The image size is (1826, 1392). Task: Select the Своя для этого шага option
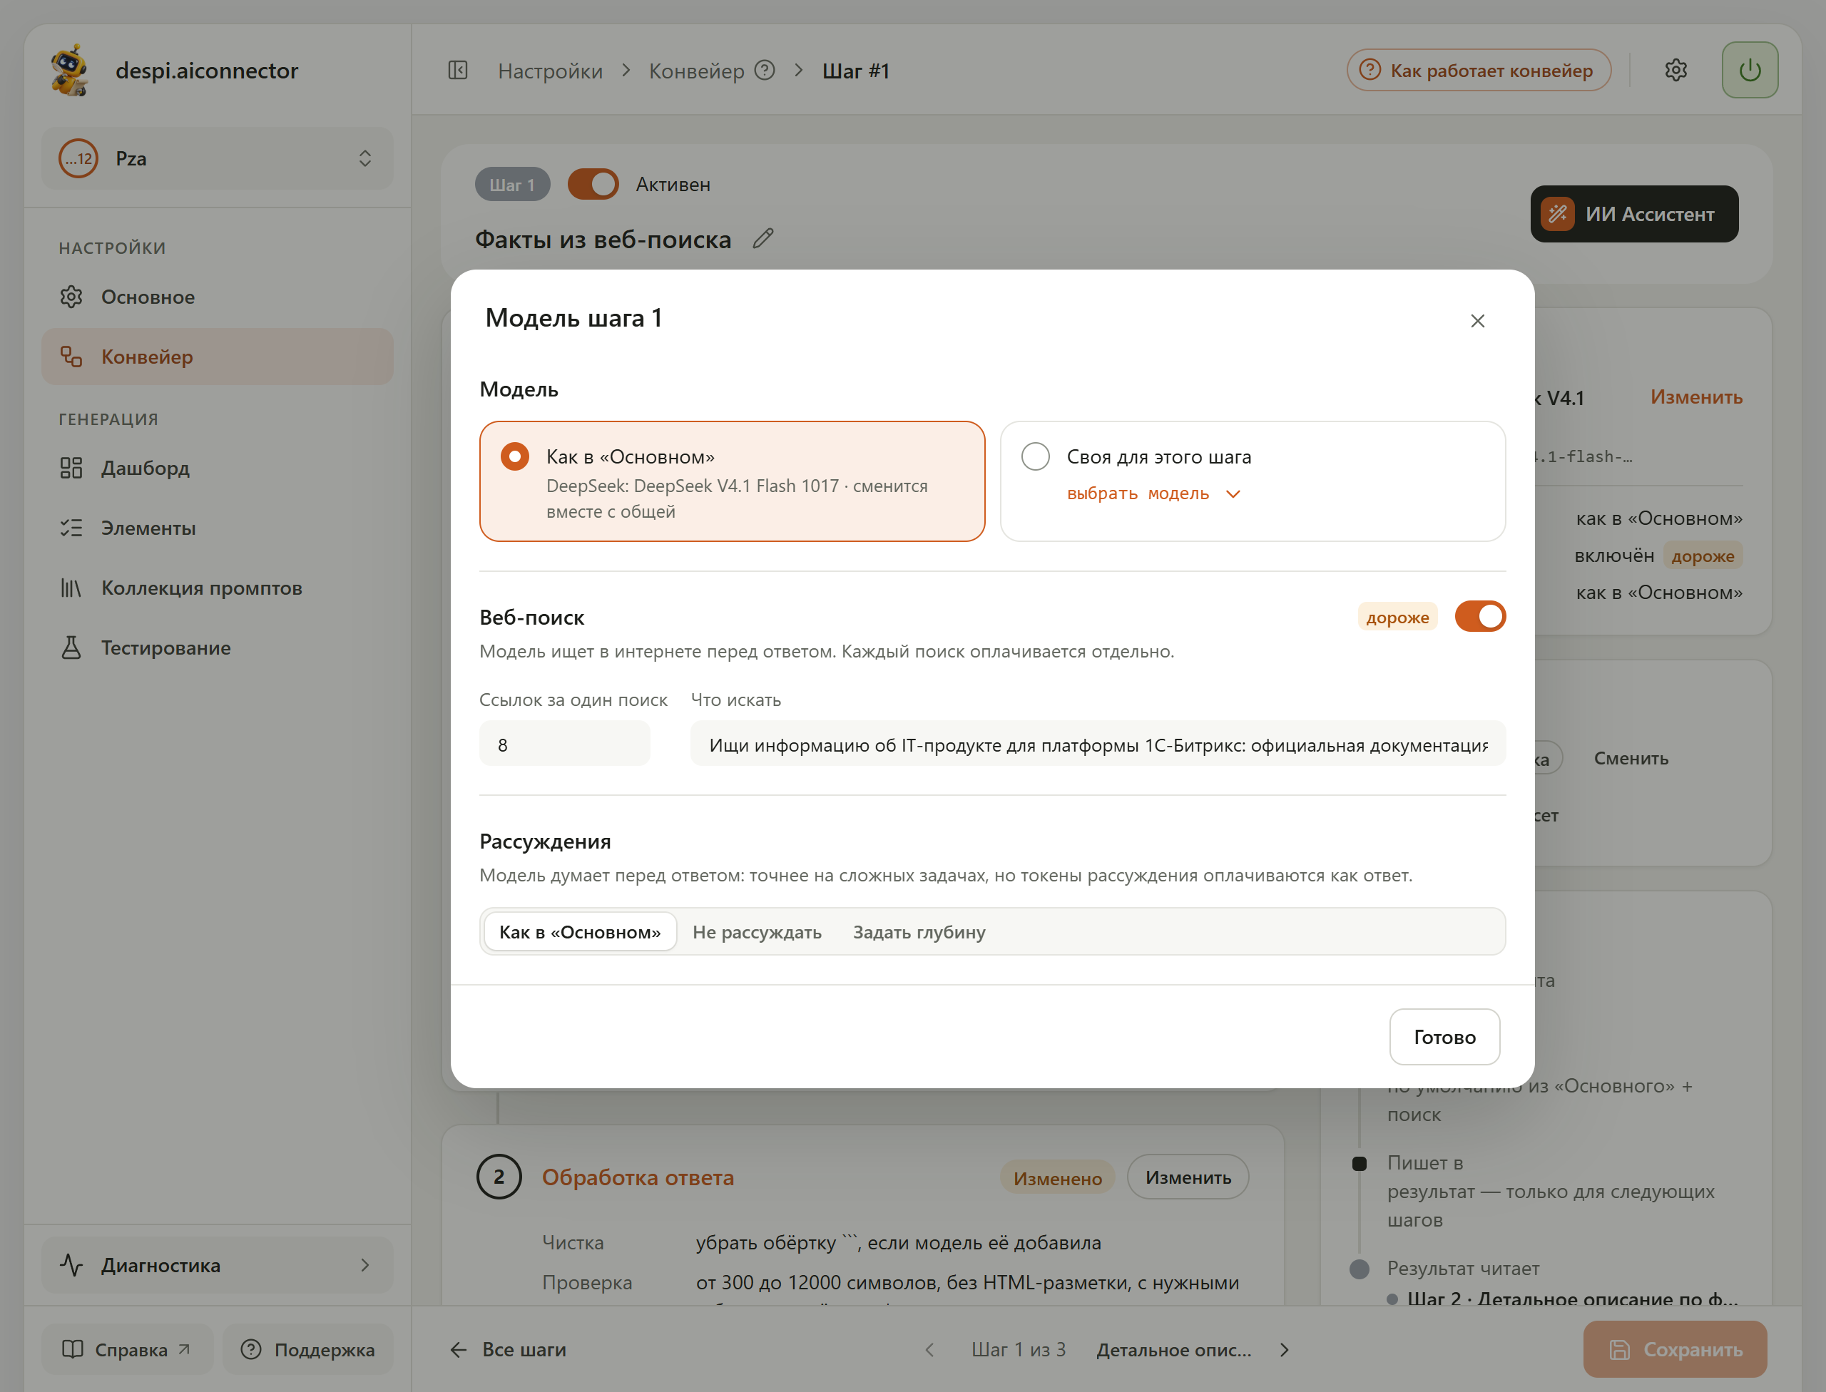(1253, 481)
